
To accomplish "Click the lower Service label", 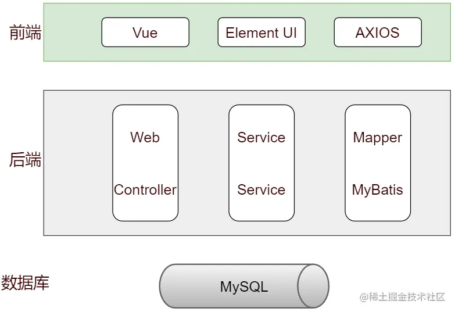I will (x=261, y=190).
